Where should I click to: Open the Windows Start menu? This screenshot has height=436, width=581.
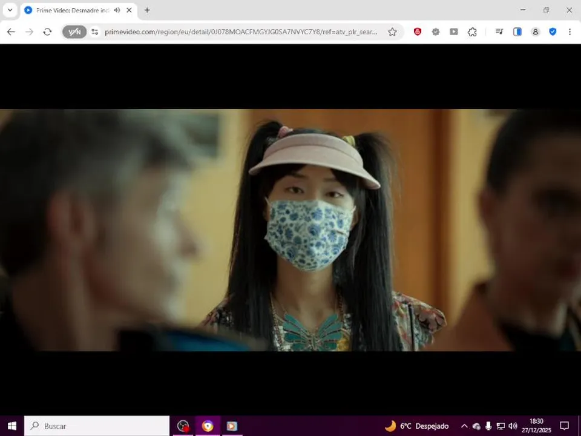[12, 426]
